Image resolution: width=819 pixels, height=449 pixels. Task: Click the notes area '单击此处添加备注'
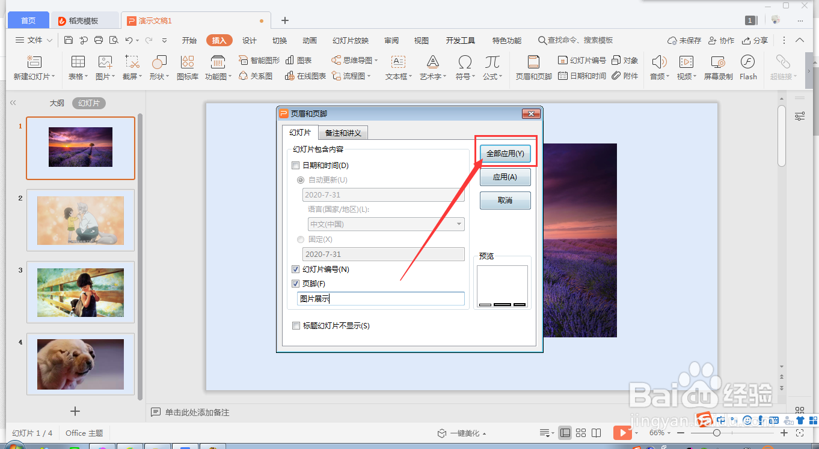pos(197,412)
